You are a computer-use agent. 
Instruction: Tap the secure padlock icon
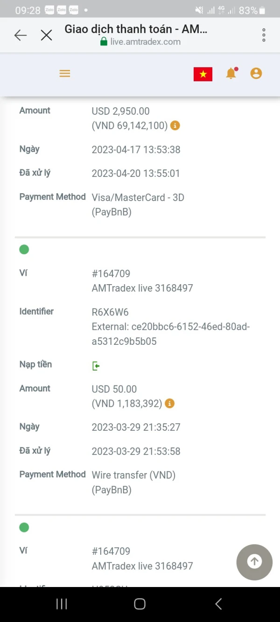[104, 42]
